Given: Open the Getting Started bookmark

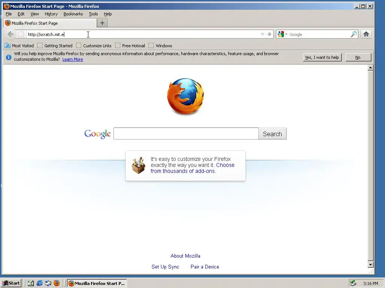Looking at the screenshot, I should 55,45.
